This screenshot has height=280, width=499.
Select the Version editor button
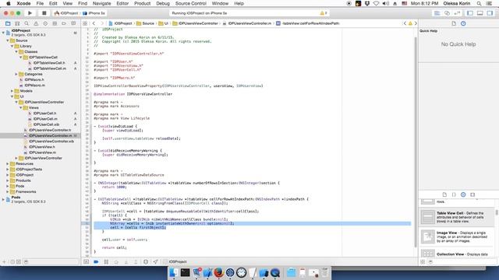tap(458, 13)
